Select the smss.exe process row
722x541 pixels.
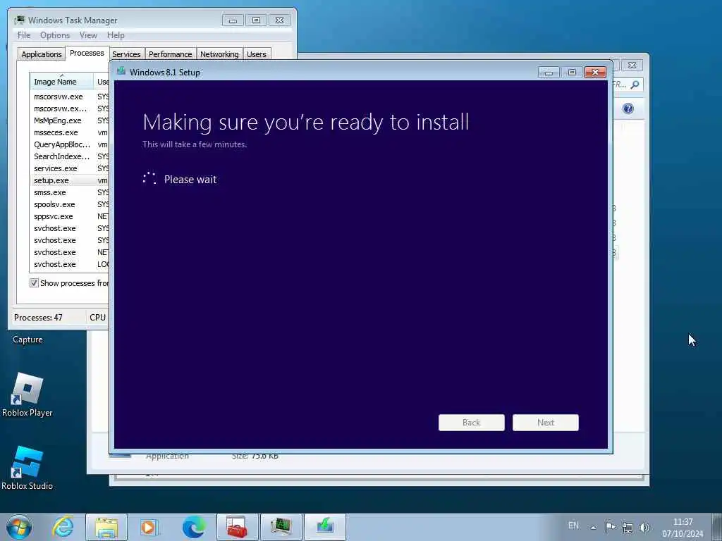69,192
